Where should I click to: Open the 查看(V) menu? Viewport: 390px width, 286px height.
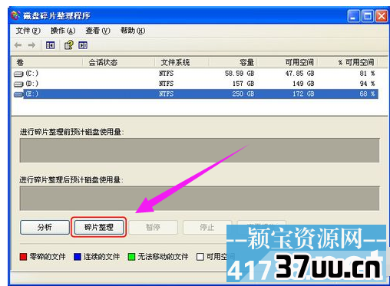pyautogui.click(x=98, y=31)
